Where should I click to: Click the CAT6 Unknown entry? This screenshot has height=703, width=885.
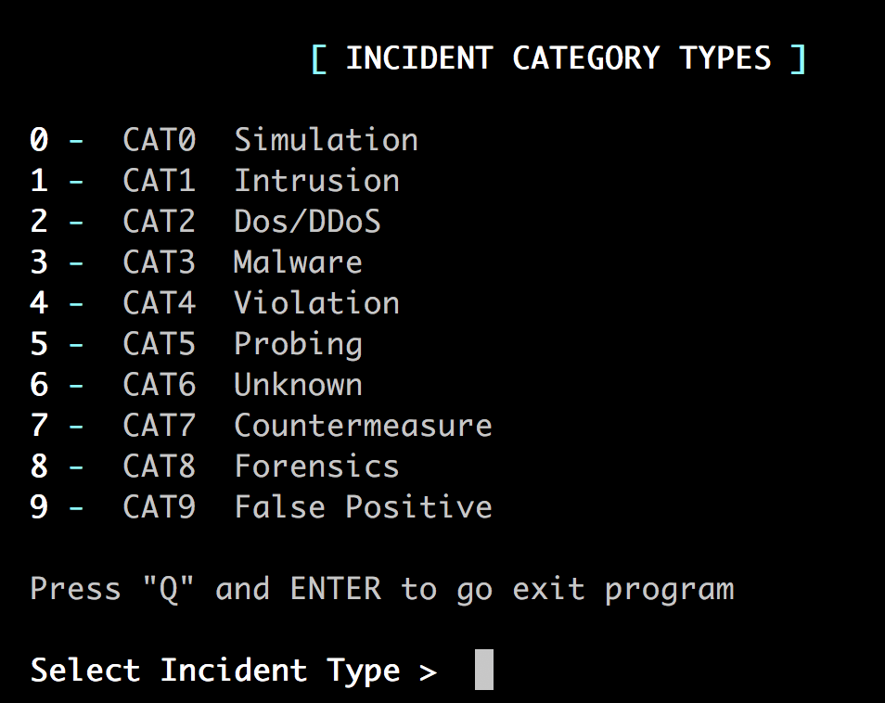196,385
